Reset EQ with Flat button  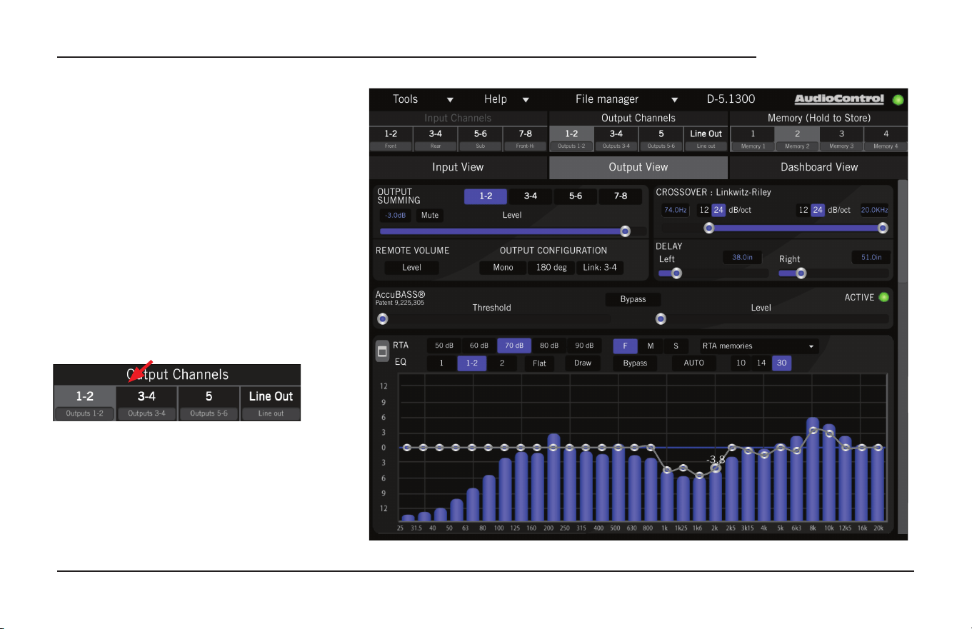click(x=540, y=363)
